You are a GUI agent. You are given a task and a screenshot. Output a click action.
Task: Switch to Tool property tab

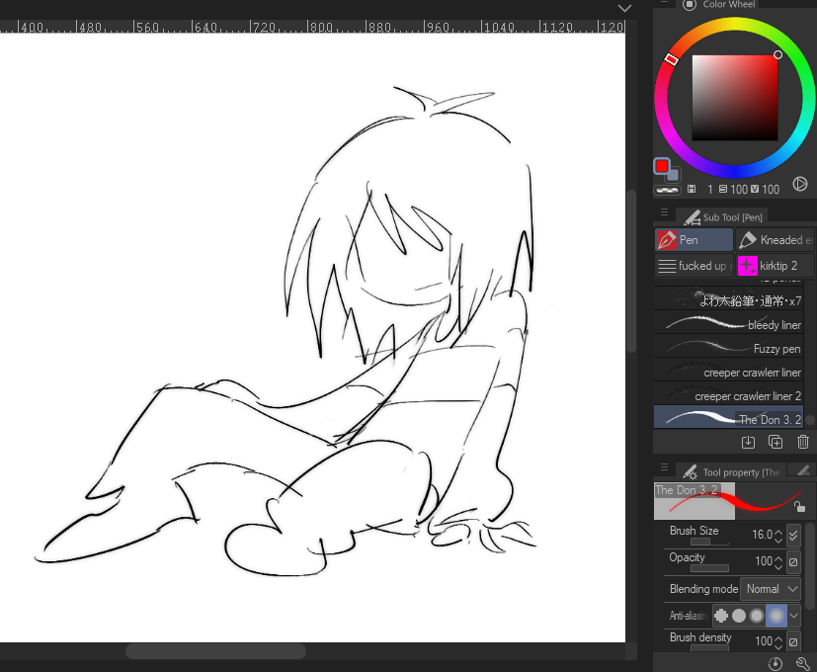[732, 472]
